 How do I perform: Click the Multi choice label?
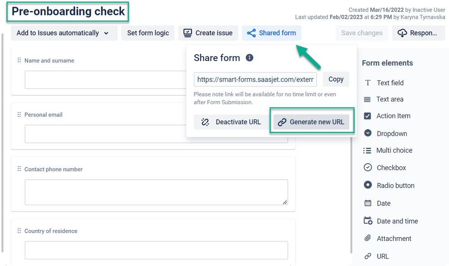394,151
